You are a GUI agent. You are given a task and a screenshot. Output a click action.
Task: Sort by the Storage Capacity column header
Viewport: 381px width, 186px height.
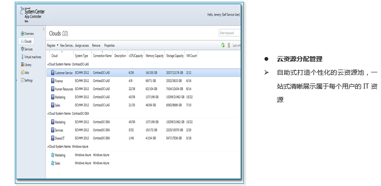(175, 56)
